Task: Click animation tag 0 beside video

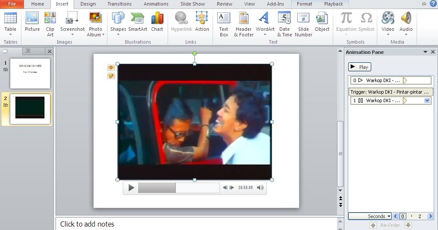Action: [111, 68]
